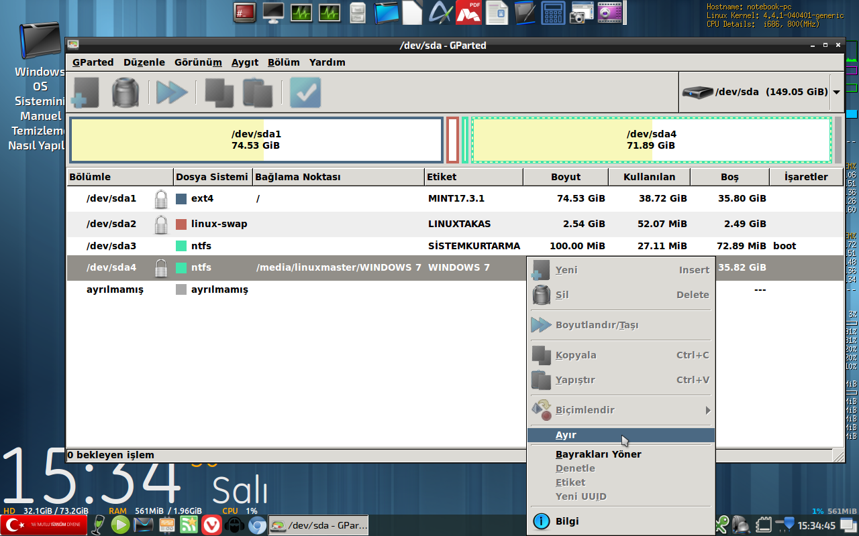Click the Resize/Move double-arrow toolbar icon
The image size is (859, 536).
coord(172,92)
